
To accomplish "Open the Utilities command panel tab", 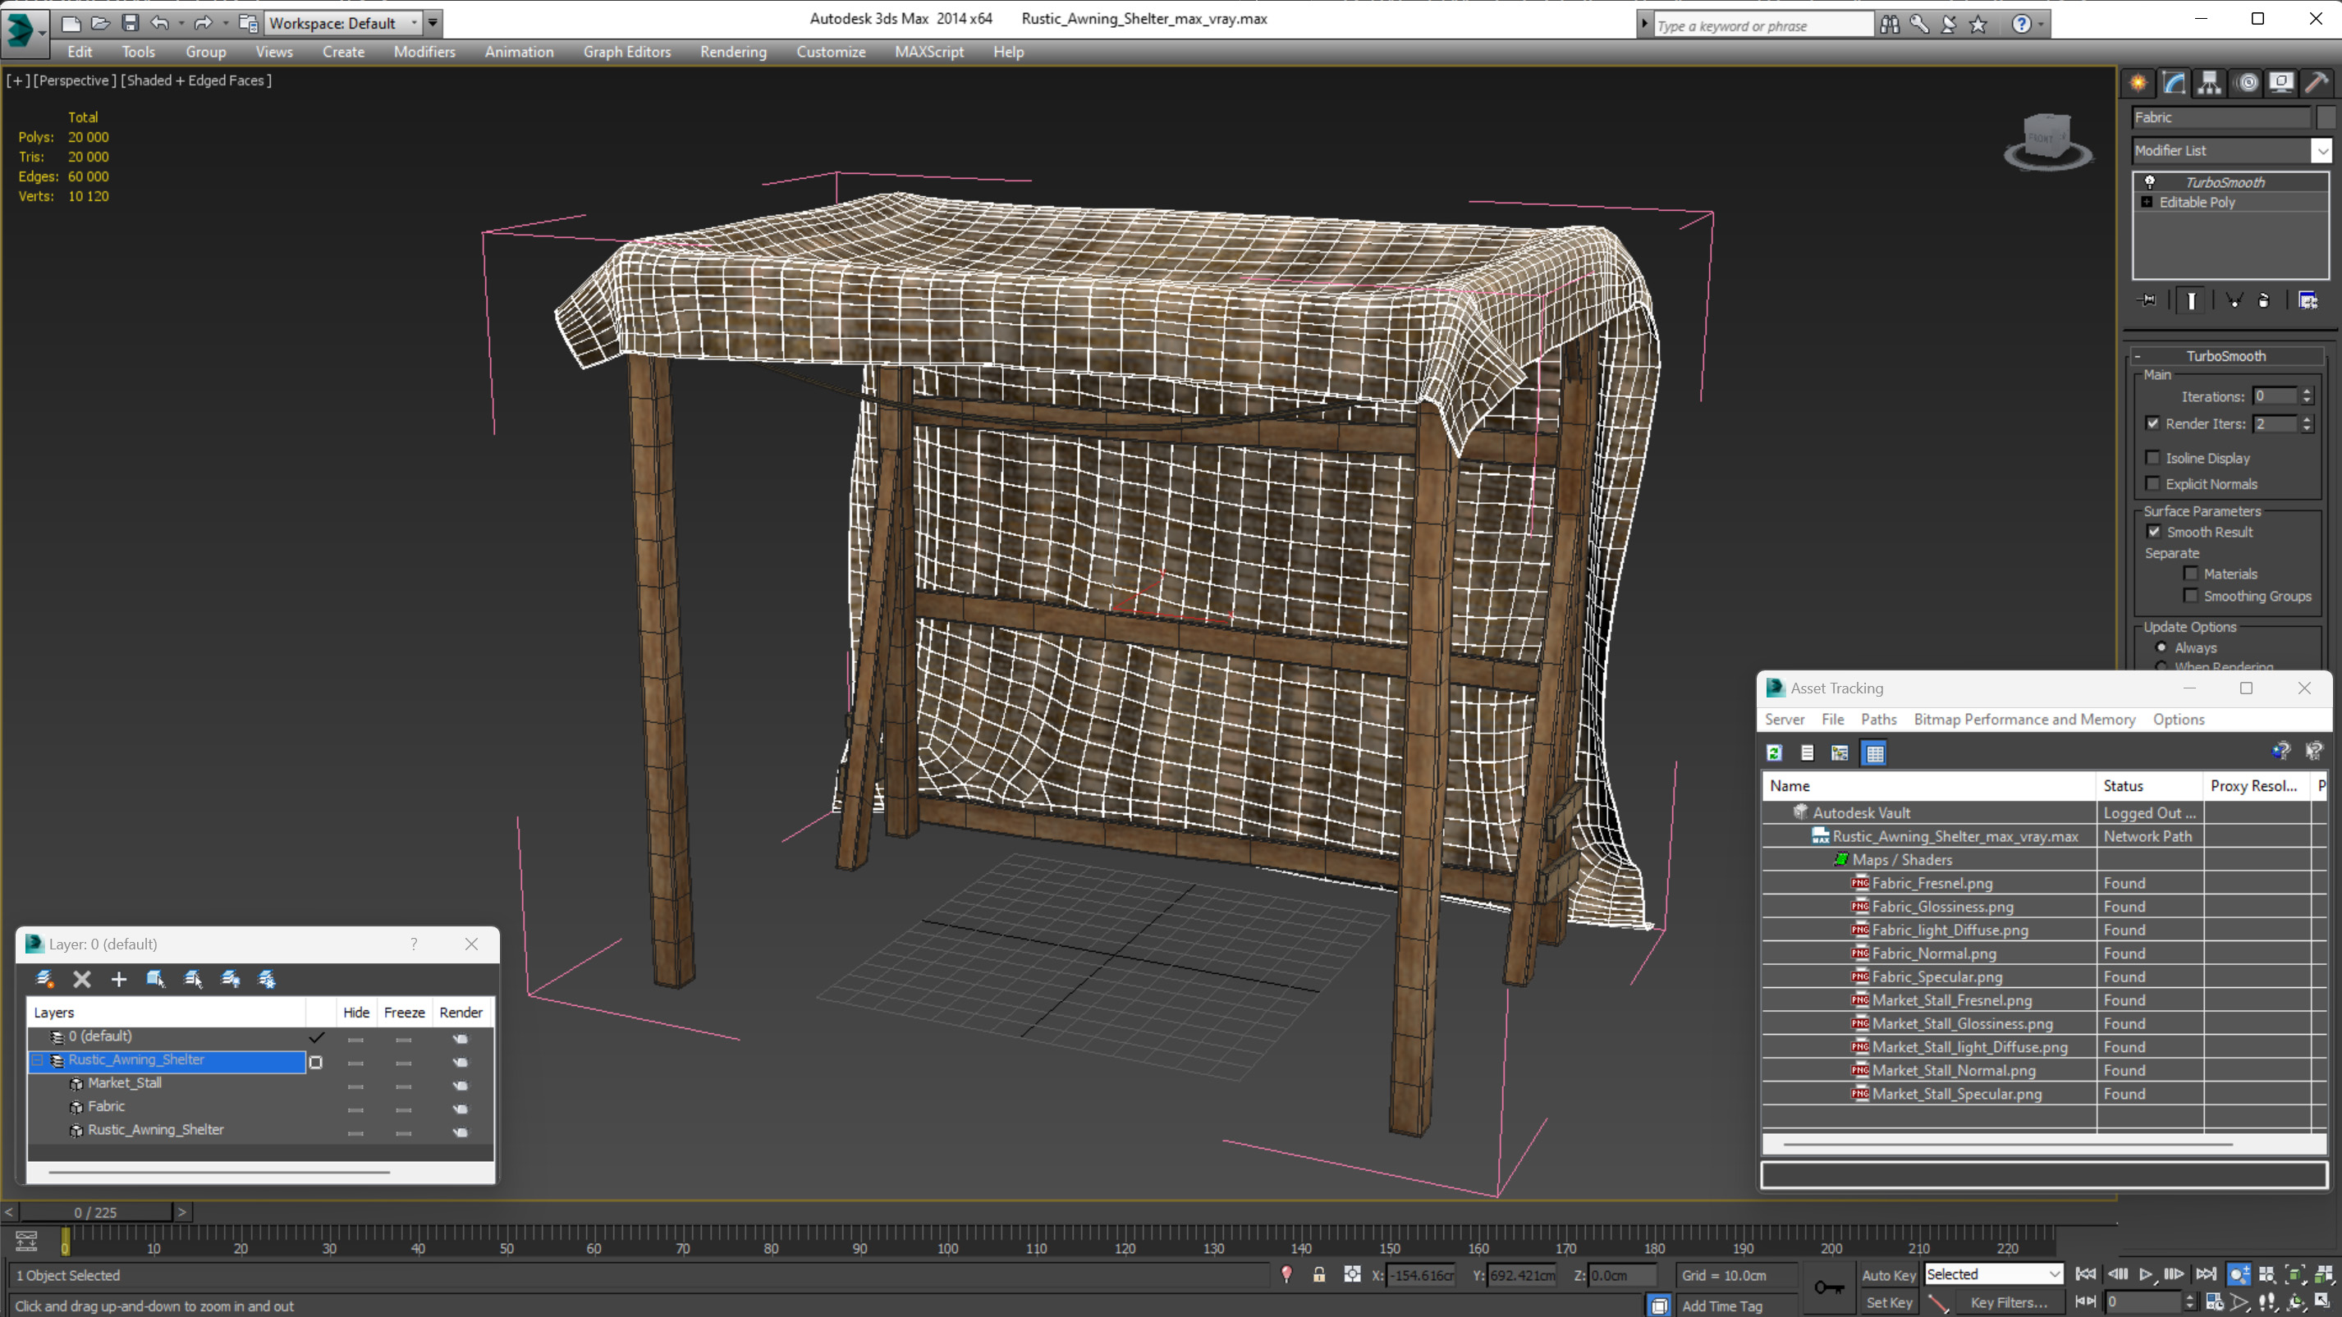I will (x=2317, y=83).
